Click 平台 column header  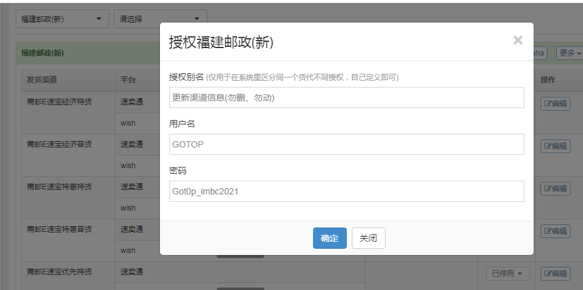(x=128, y=80)
